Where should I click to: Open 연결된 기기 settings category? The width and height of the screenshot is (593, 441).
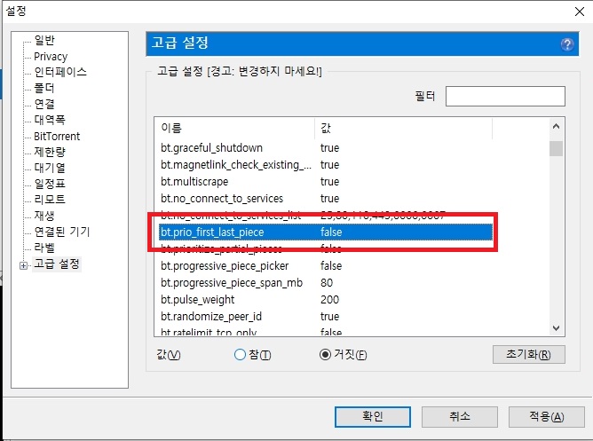(62, 232)
